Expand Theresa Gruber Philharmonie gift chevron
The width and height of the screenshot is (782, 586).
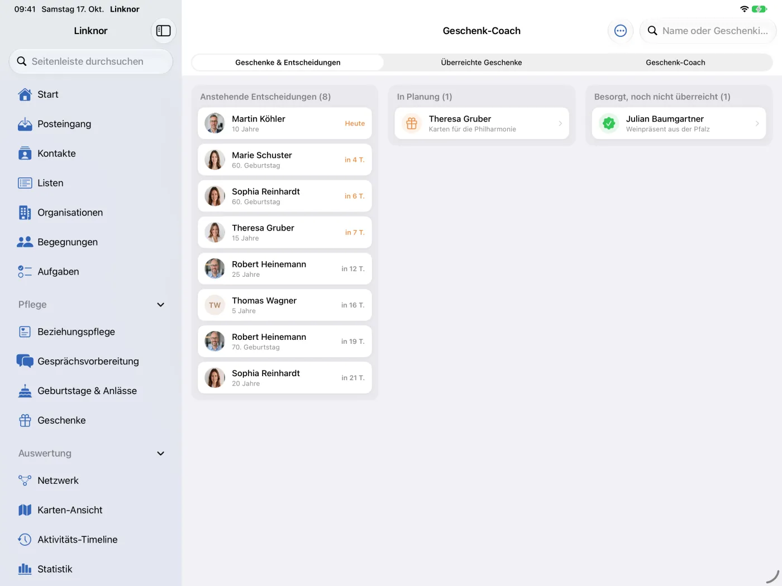pyautogui.click(x=560, y=123)
